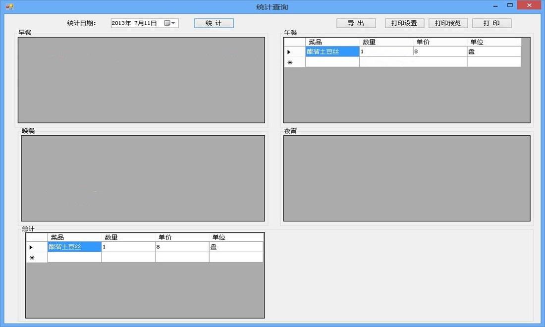Open 打印设置 print settings

(x=404, y=23)
